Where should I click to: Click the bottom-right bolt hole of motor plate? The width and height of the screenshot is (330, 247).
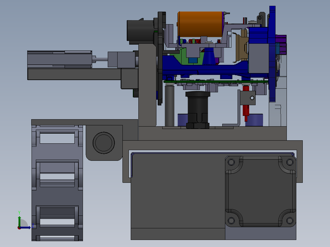(x=290, y=220)
